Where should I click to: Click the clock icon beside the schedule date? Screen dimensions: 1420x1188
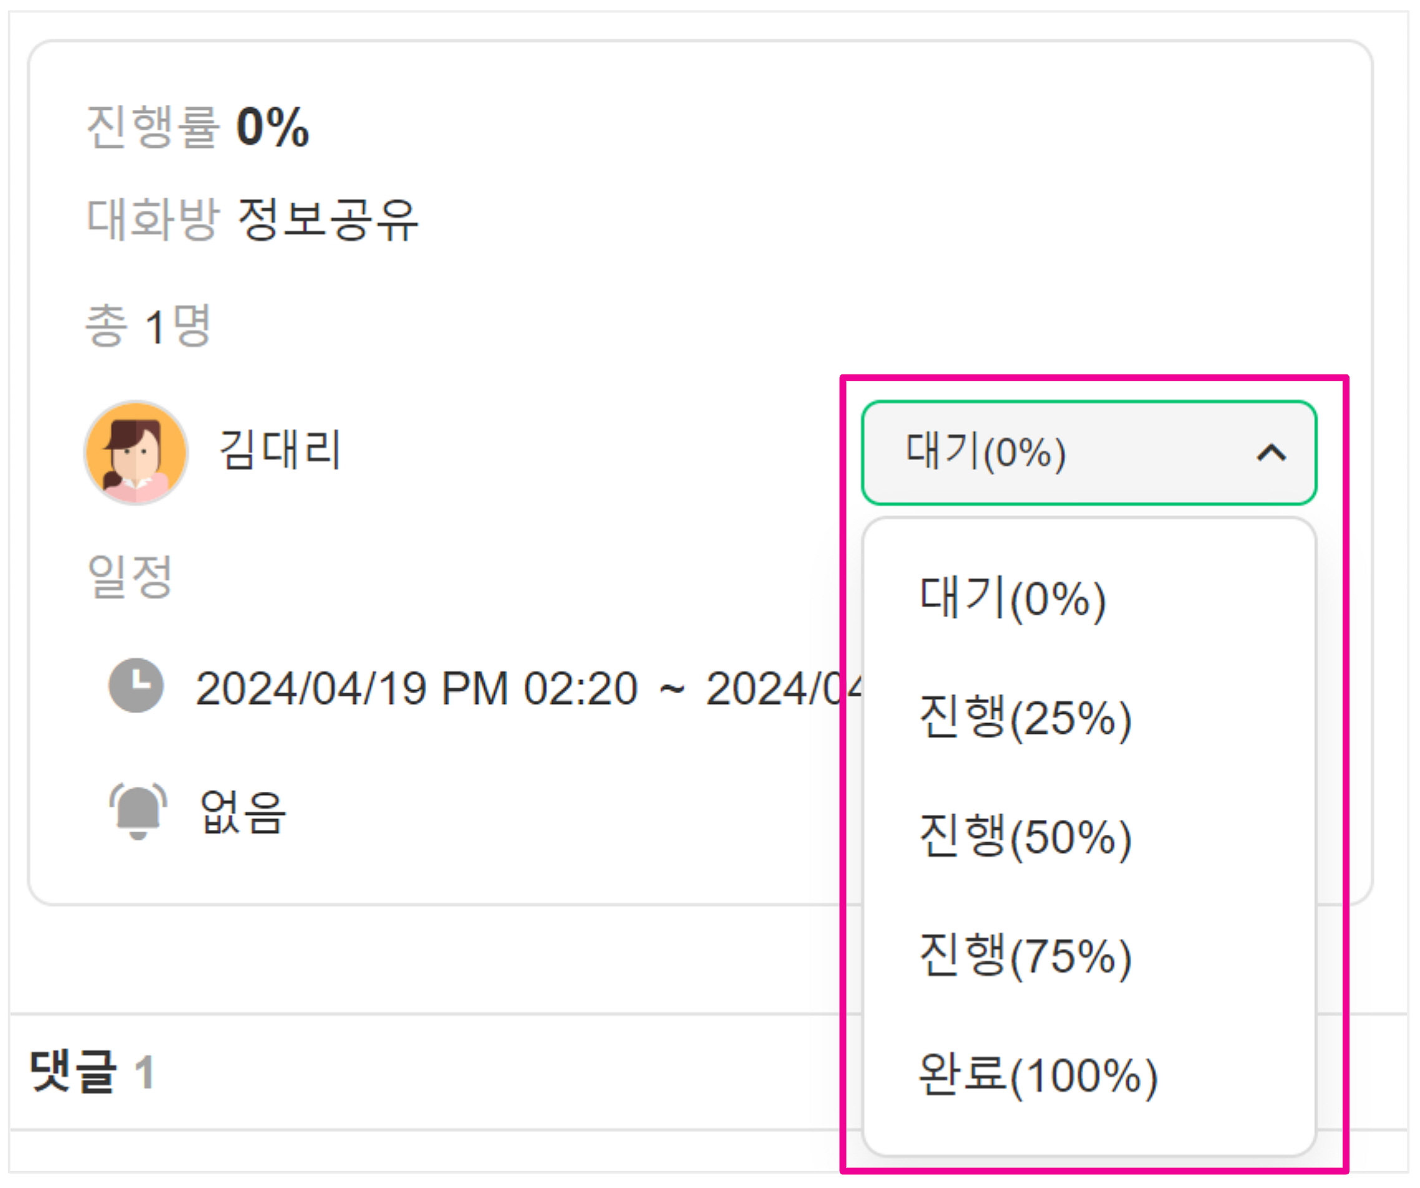coord(136,686)
